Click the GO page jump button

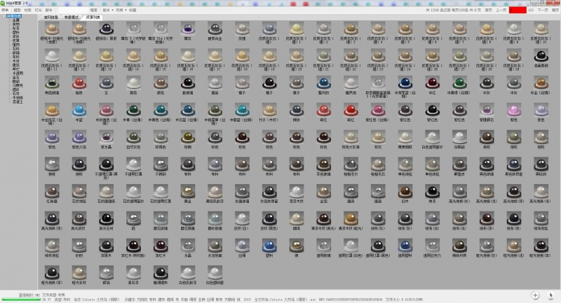click(x=531, y=10)
